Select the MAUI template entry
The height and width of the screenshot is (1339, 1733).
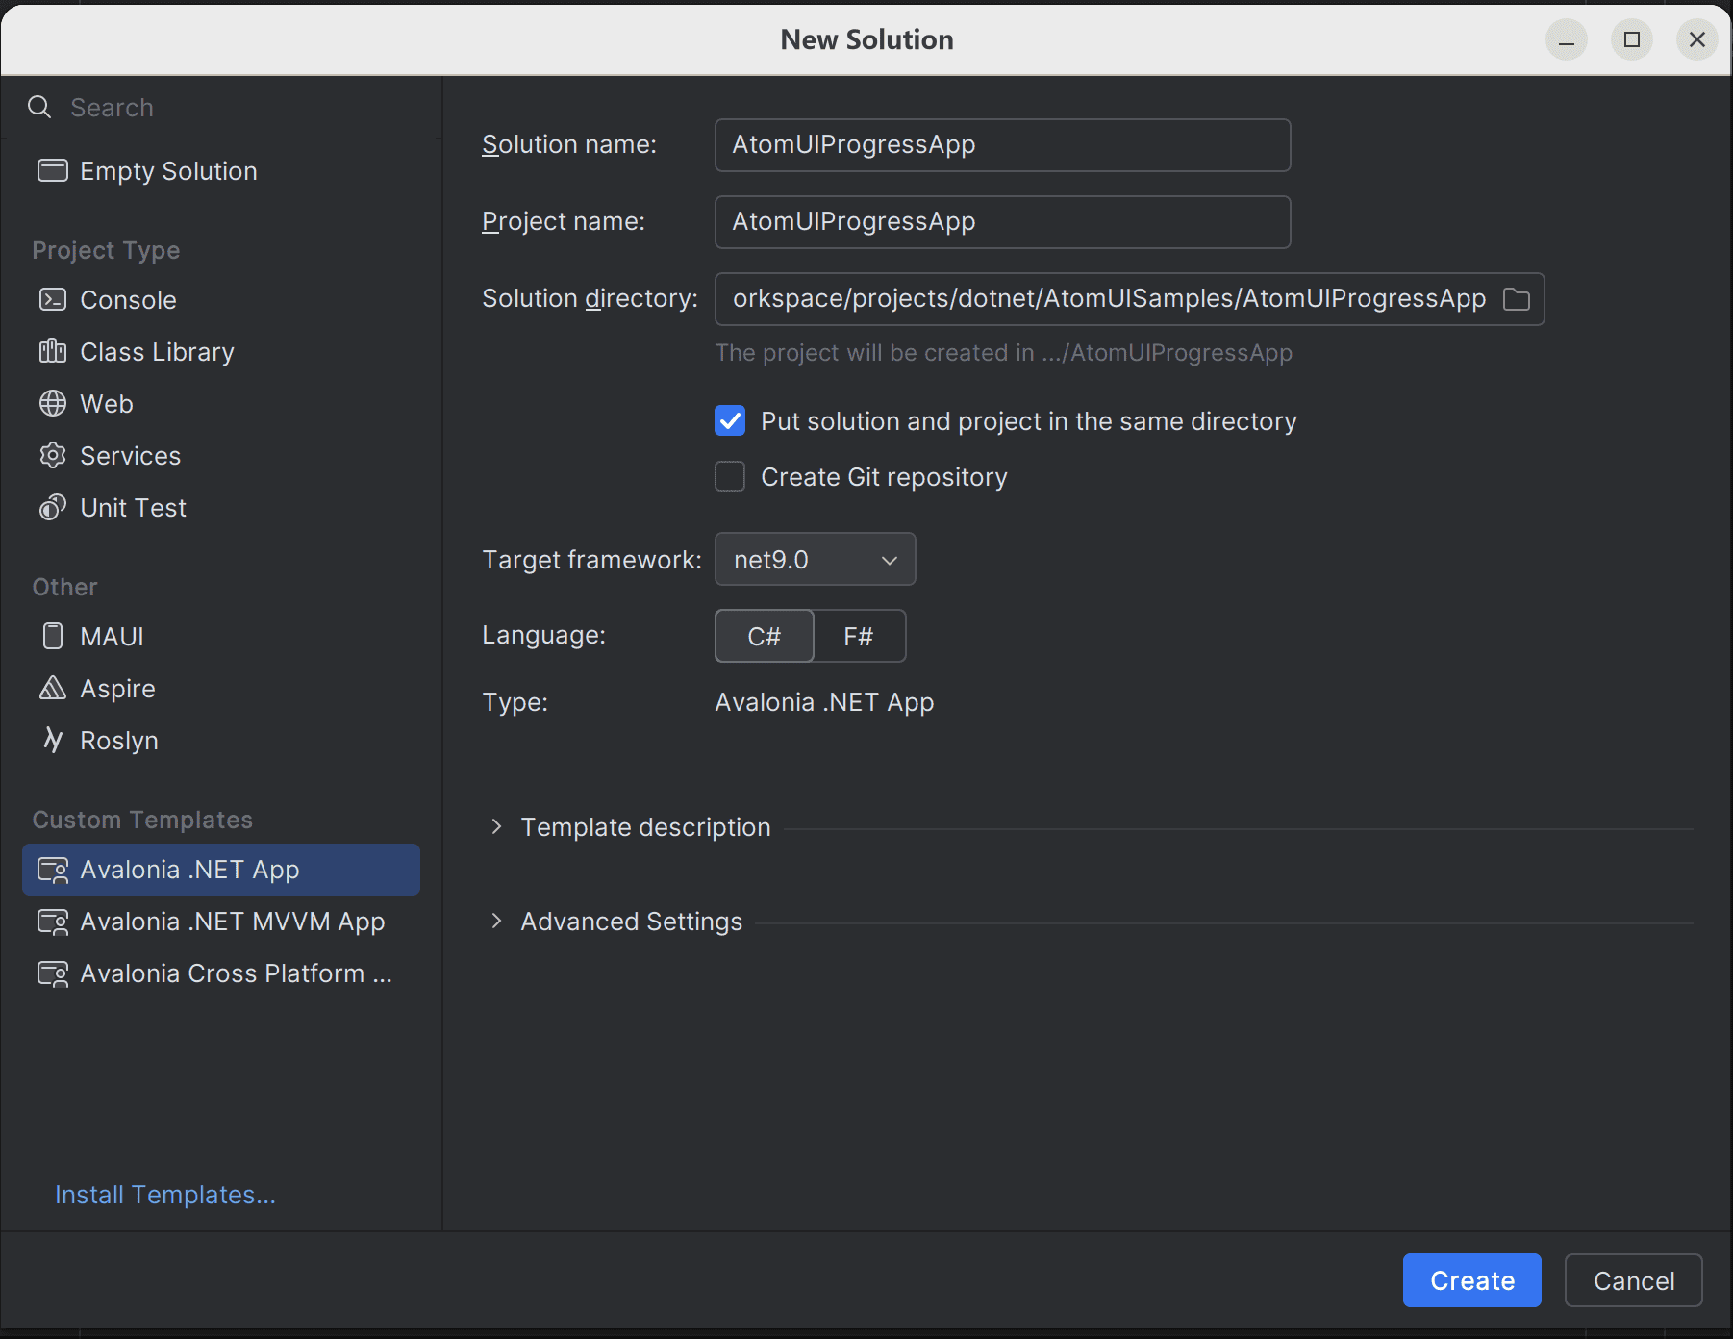tap(221, 636)
